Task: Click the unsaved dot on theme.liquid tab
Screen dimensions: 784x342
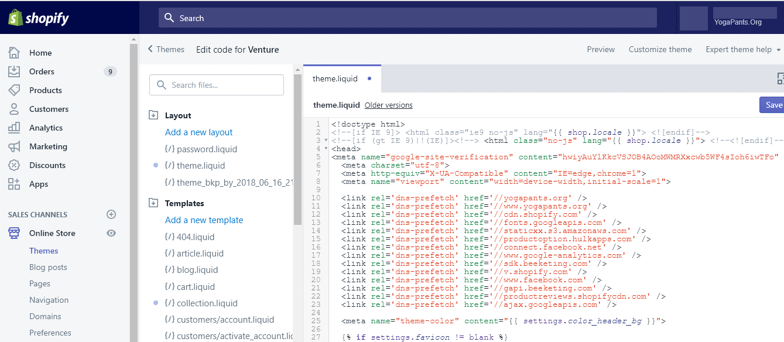Action: (x=369, y=78)
